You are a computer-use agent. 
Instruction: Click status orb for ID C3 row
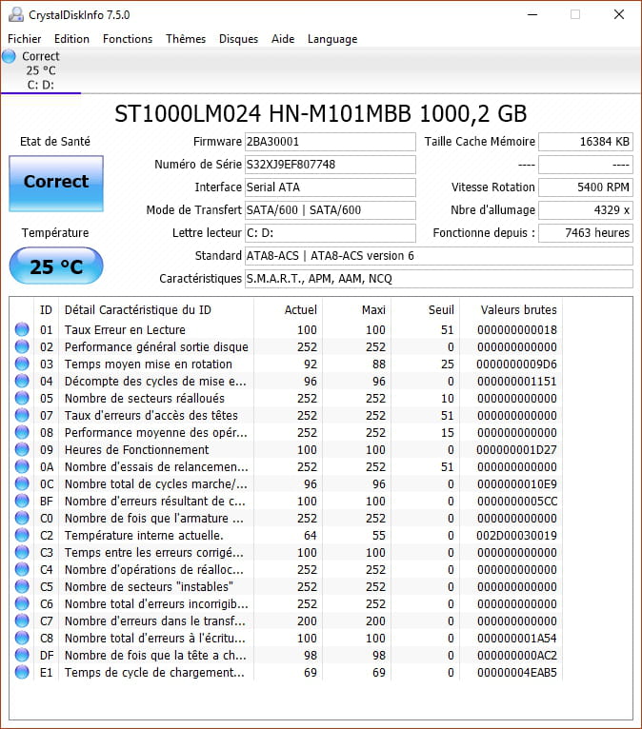(x=22, y=552)
